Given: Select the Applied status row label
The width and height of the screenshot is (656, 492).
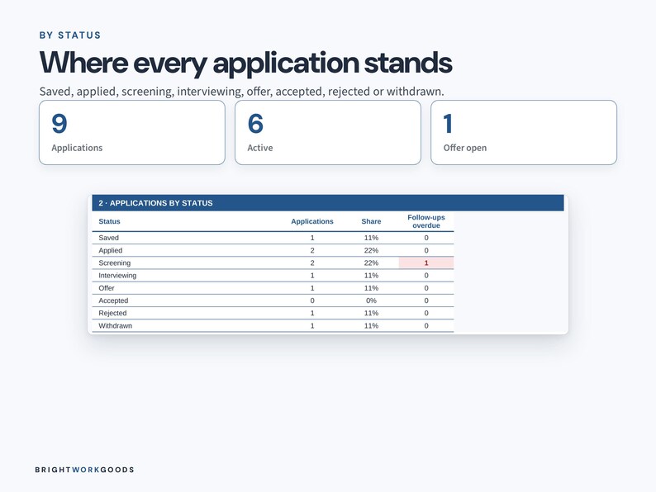Looking at the screenshot, I should [x=111, y=250].
